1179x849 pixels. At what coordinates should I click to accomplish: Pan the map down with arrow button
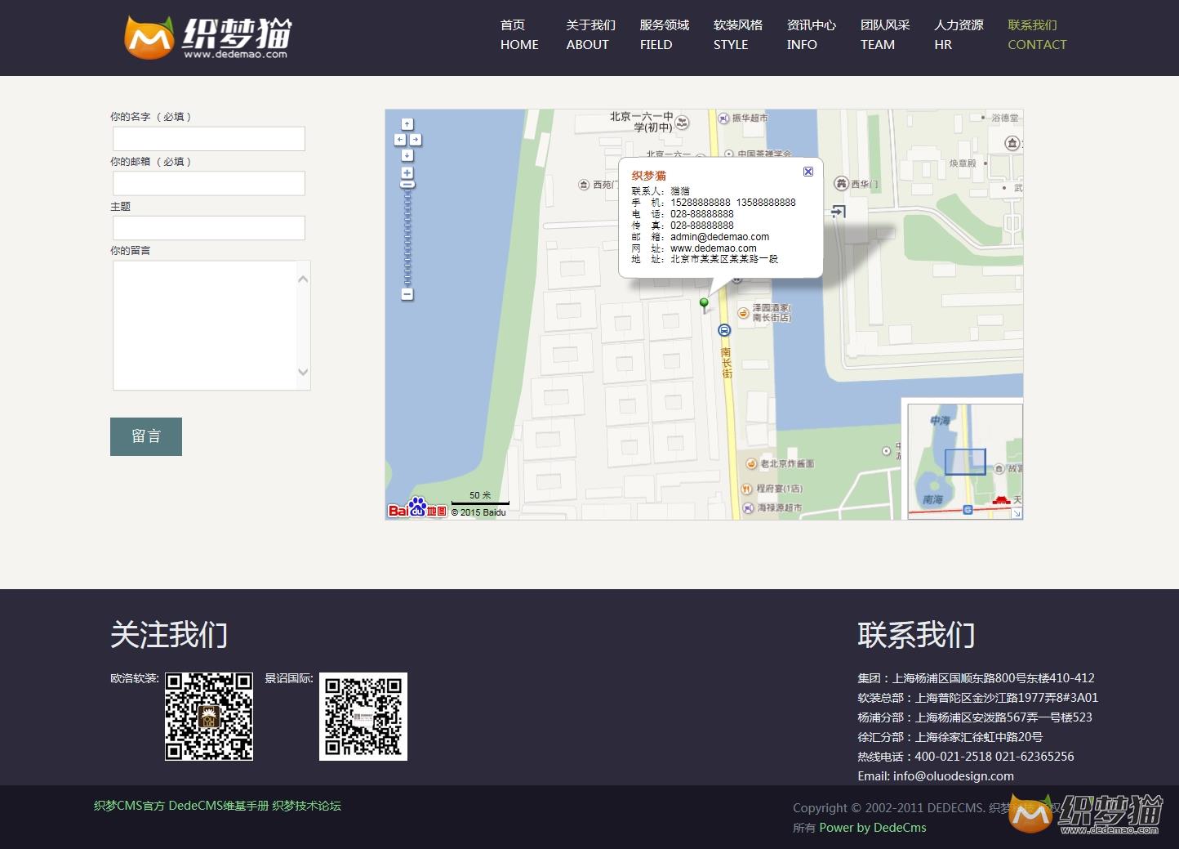(407, 155)
